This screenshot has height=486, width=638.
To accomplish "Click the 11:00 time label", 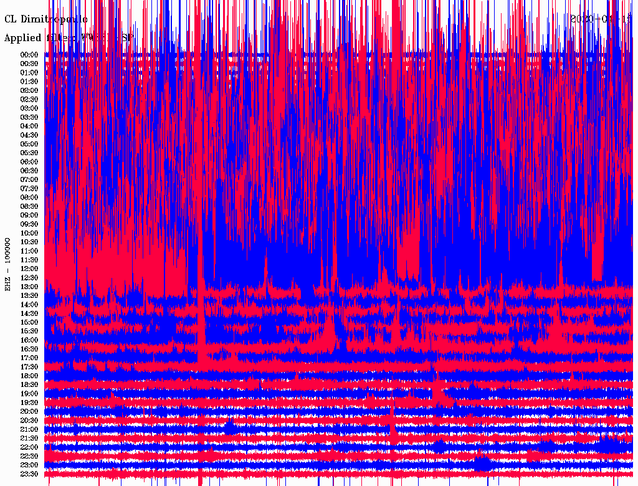I will [x=29, y=250].
